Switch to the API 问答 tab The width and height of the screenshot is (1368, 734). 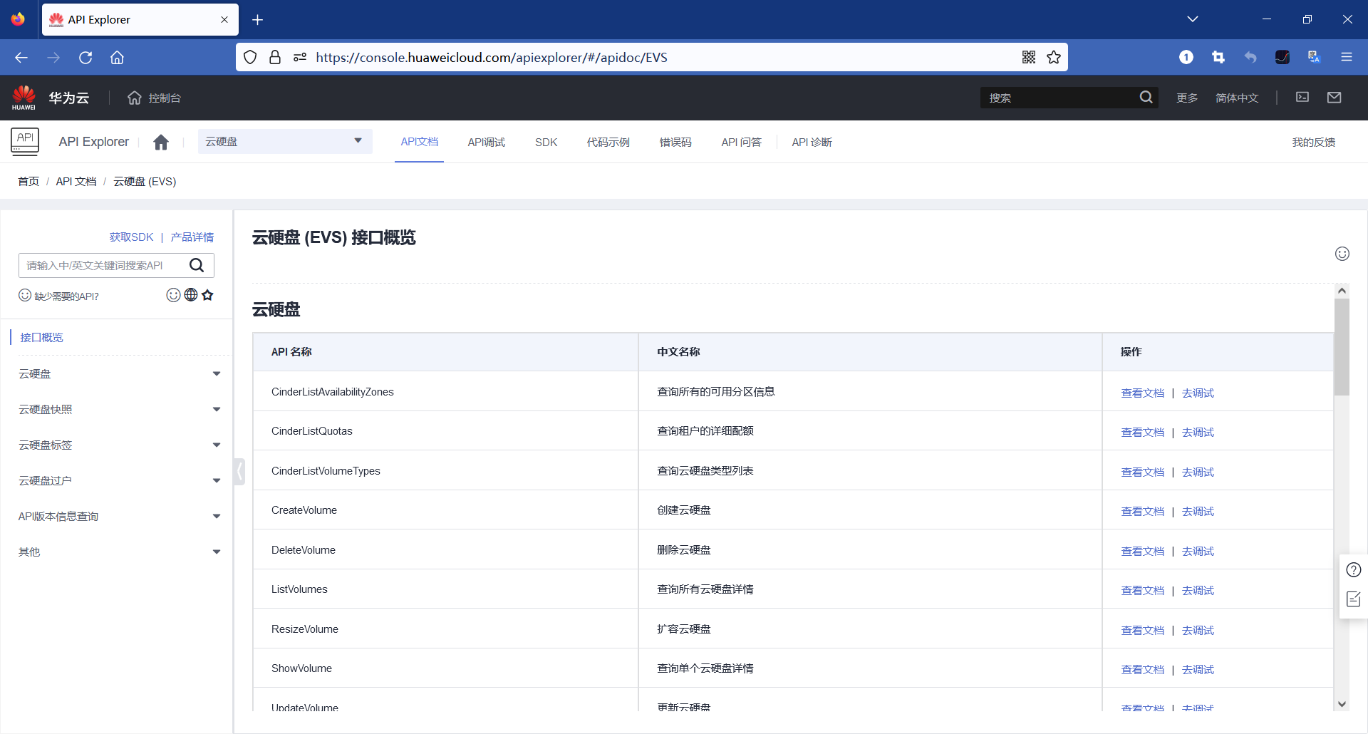pos(742,143)
